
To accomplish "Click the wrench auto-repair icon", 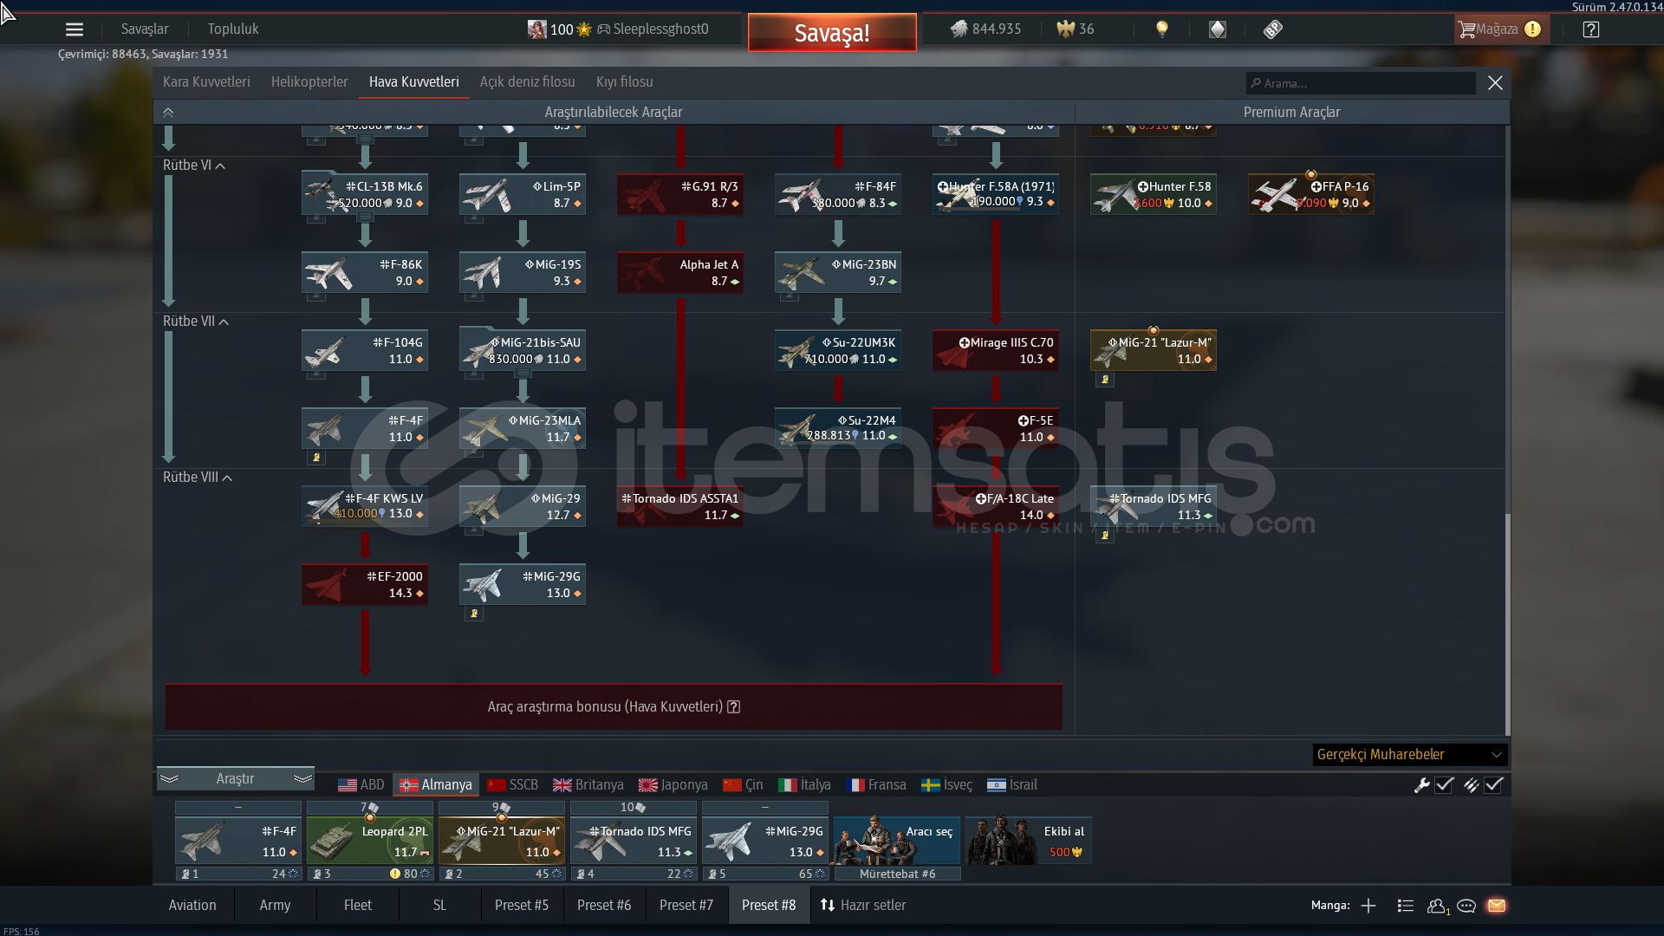I will pyautogui.click(x=1421, y=785).
